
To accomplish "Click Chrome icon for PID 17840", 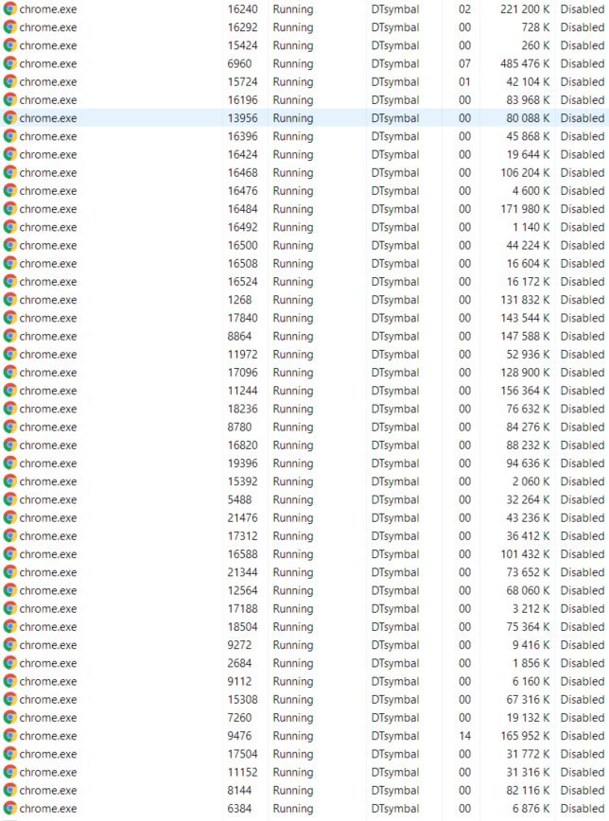I will [10, 318].
